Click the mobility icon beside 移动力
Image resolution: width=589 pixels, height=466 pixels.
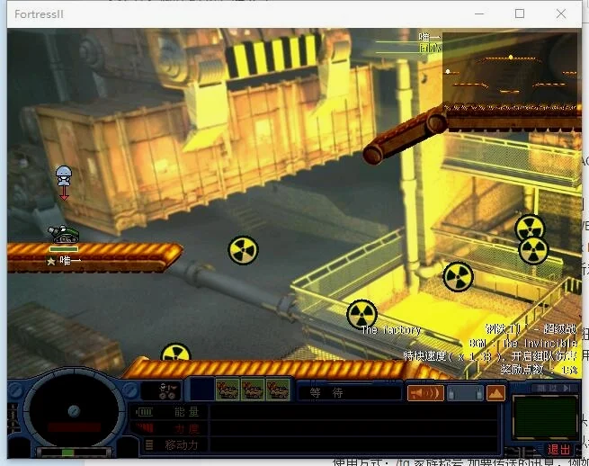[149, 445]
